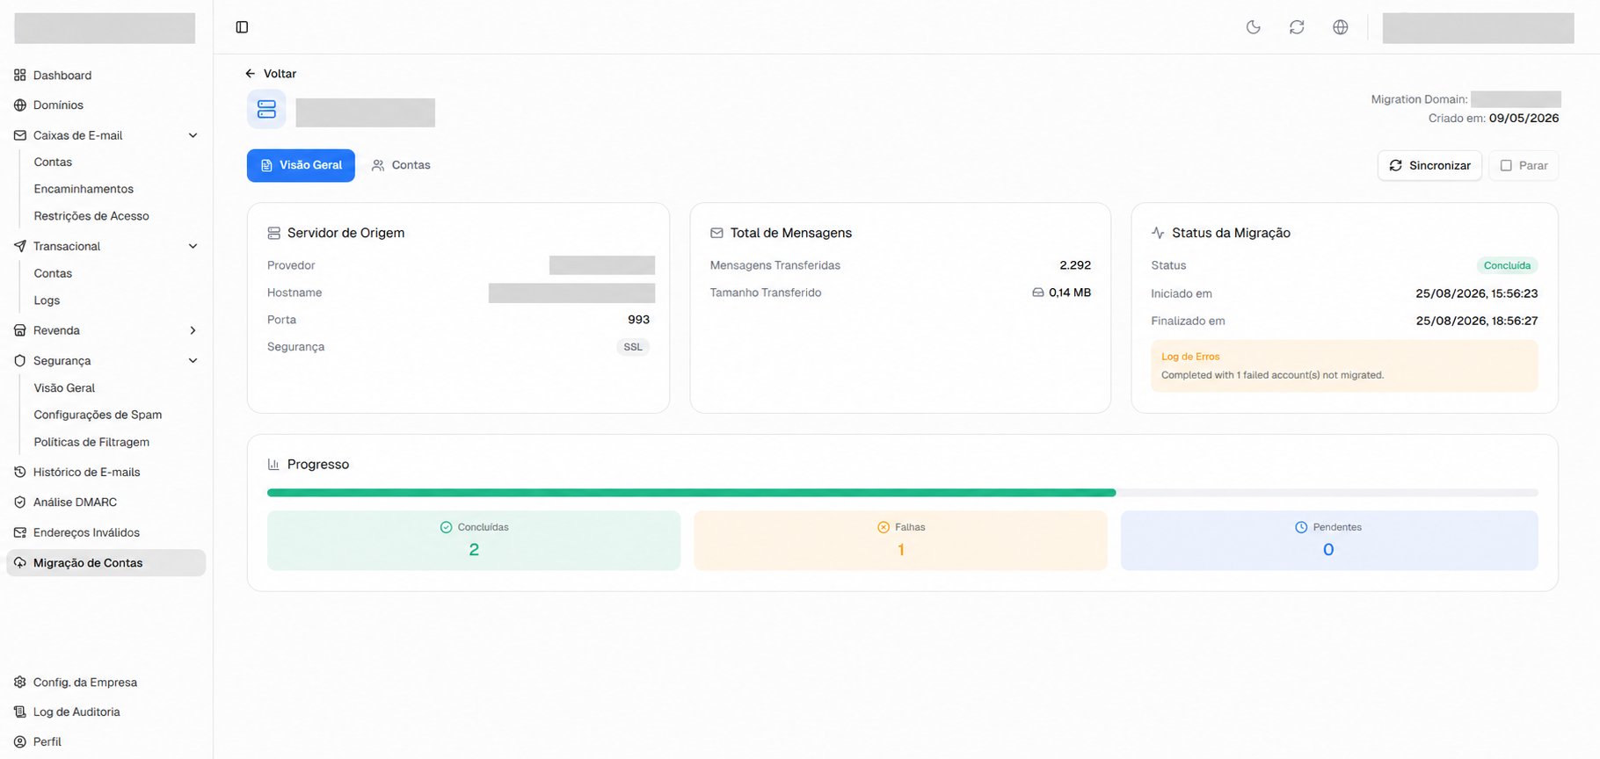The image size is (1600, 759).
Task: Click the Falhas count card
Action: (900, 540)
